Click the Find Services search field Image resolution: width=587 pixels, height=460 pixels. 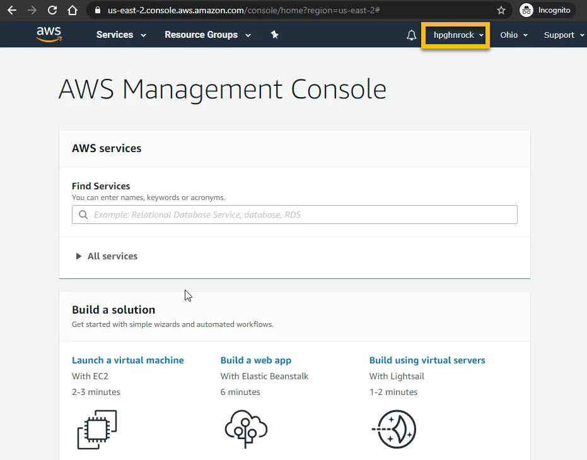point(294,215)
